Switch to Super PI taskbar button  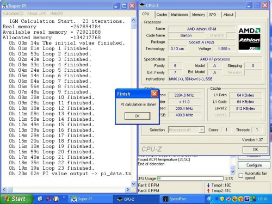pyautogui.click(x=91, y=199)
